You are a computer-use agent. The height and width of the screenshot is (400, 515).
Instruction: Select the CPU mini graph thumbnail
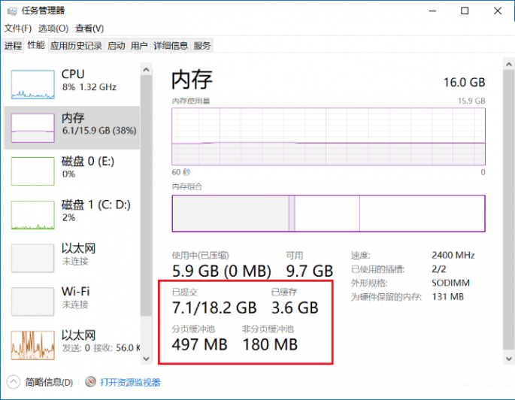tap(33, 83)
